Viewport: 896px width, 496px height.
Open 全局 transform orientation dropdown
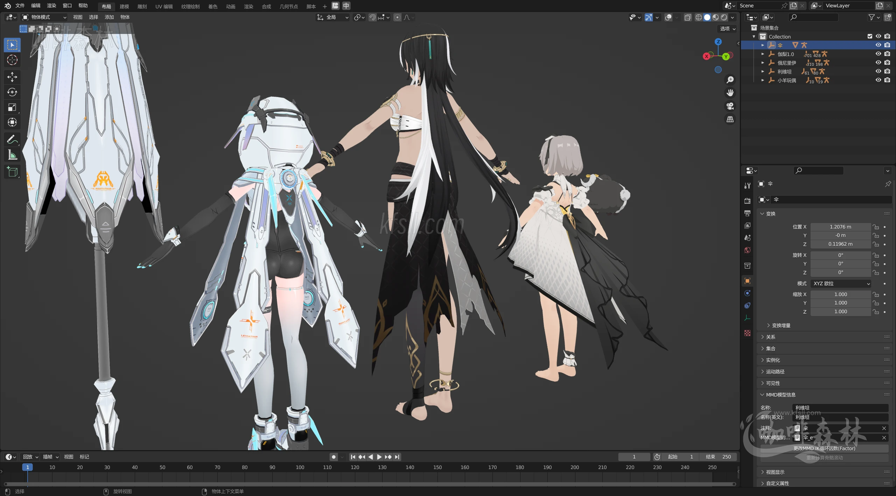[333, 17]
